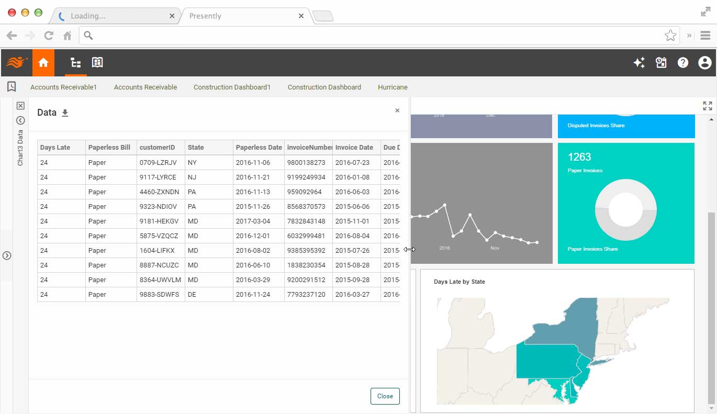Image resolution: width=717 pixels, height=414 pixels.
Task: Select customer cell 4460-ZXNDN
Action: [x=161, y=192]
